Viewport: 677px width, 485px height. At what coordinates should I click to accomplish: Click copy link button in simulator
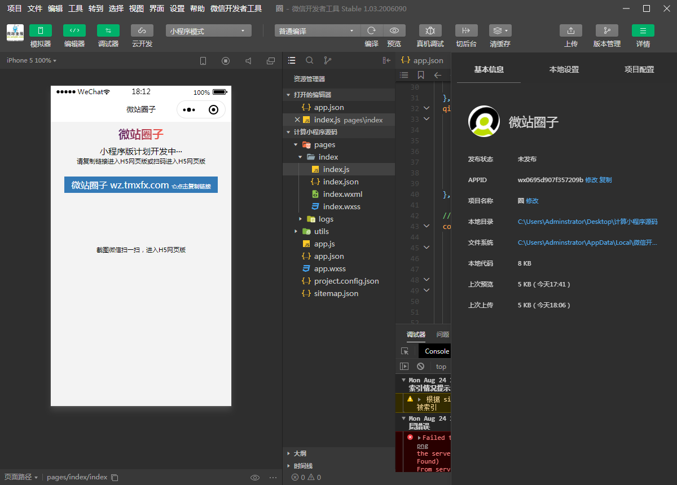tap(141, 185)
